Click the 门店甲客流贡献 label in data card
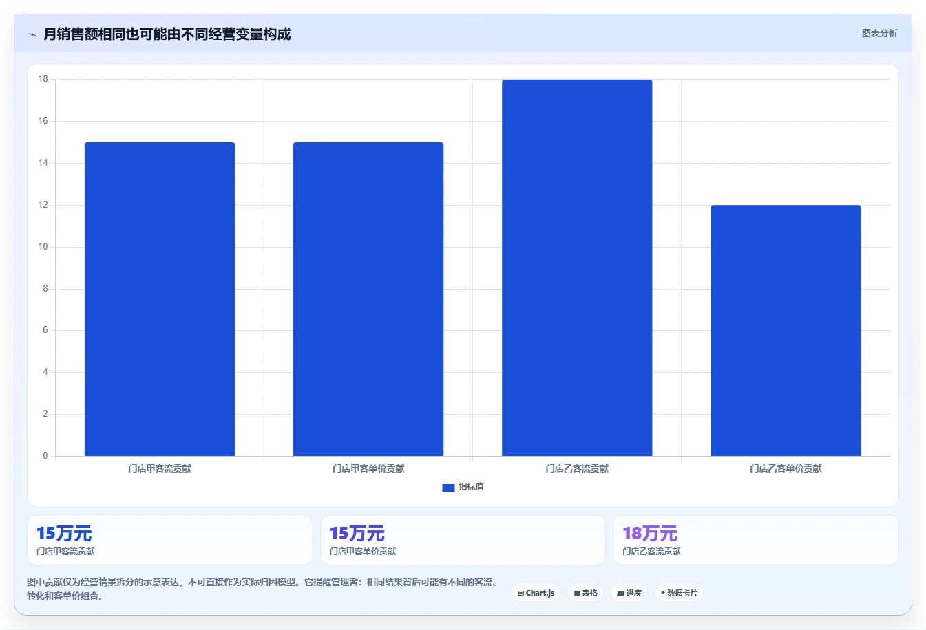Screen dimensions: 926x630 tap(65, 552)
